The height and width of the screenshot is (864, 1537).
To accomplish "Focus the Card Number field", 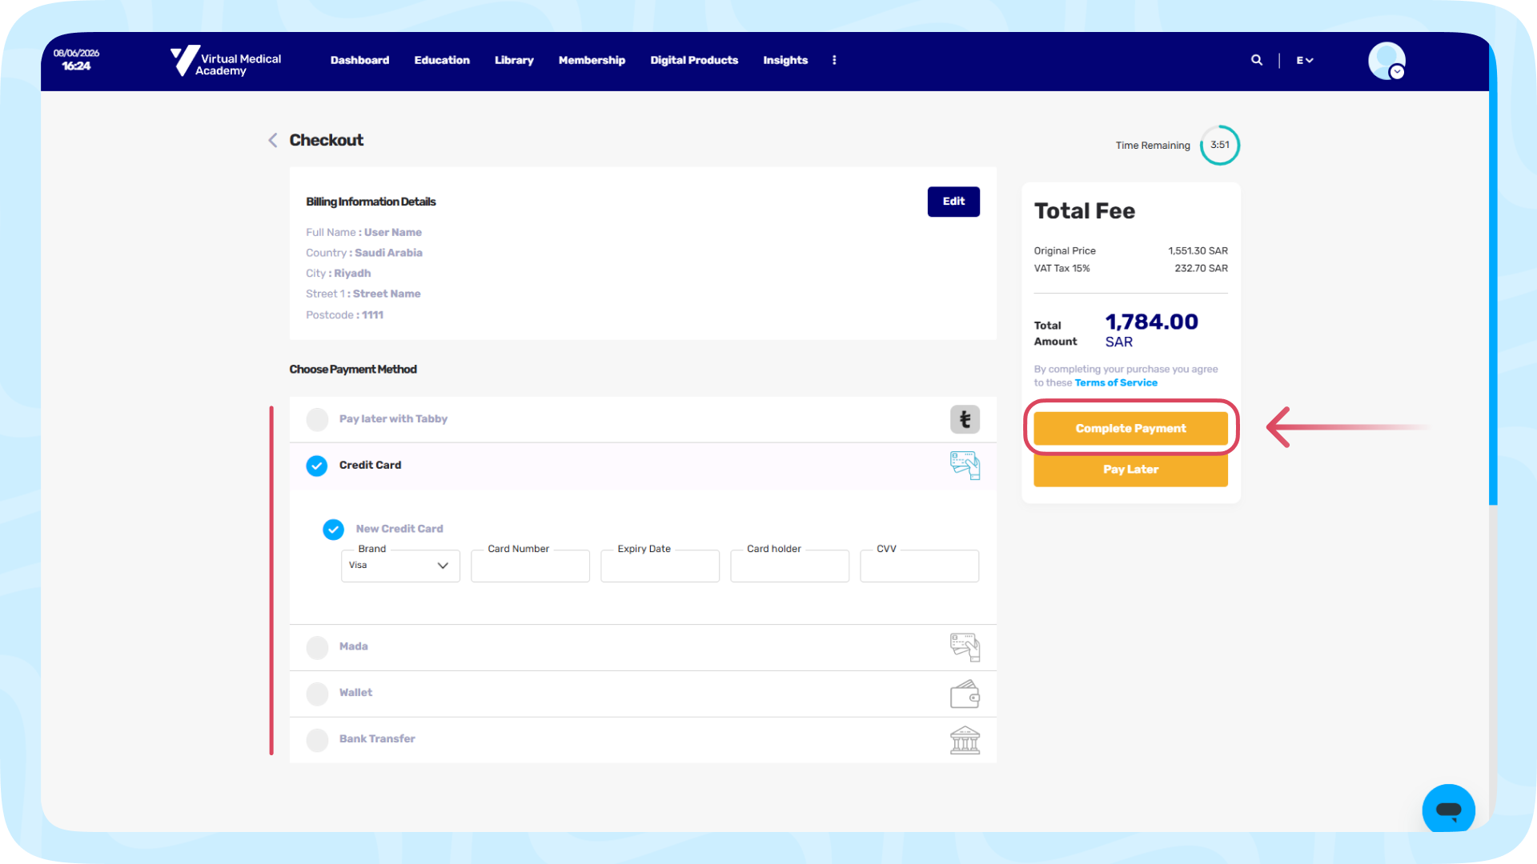I will coord(530,566).
